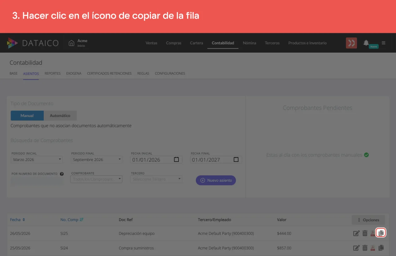
Task: Click the Por Numero de Documento input field
Action: click(x=37, y=181)
